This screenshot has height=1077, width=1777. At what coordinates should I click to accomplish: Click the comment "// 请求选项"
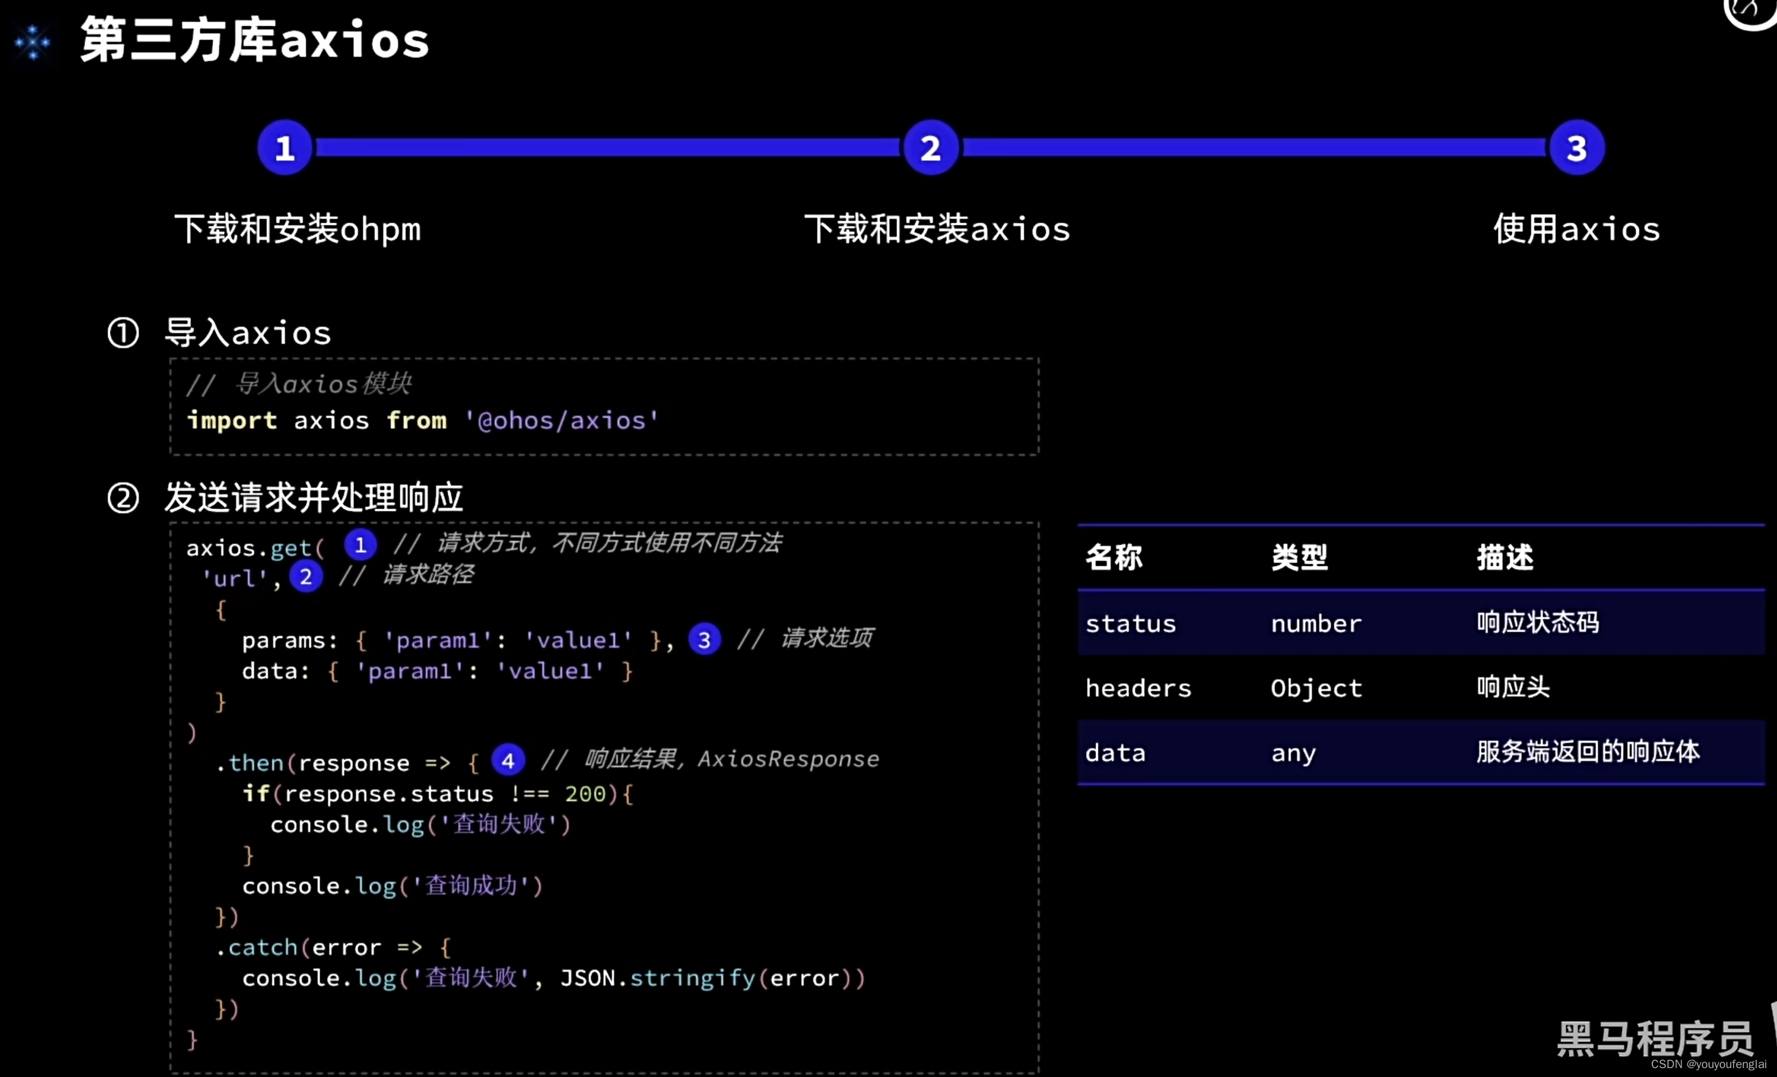pyautogui.click(x=806, y=638)
